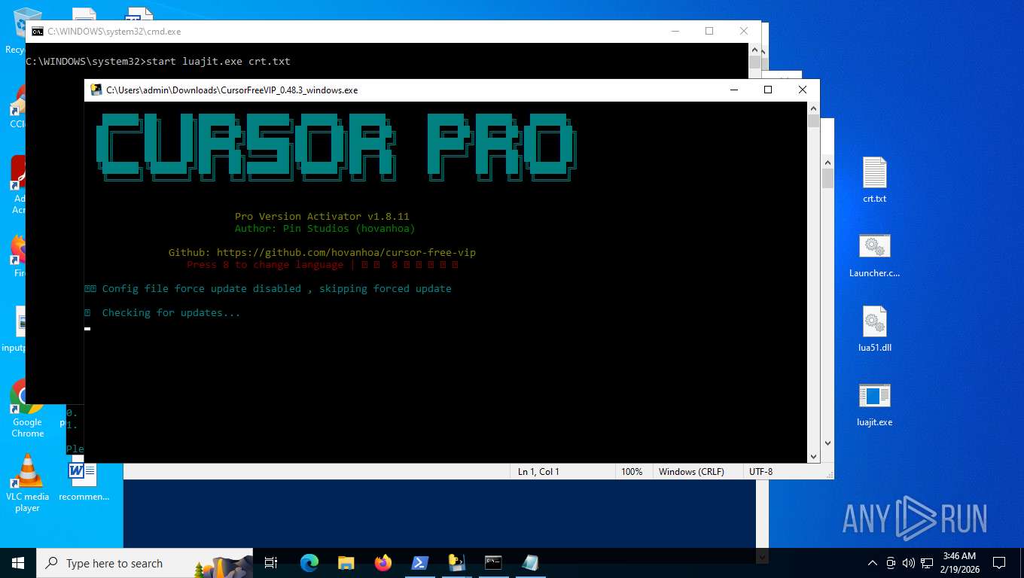Minimize the cmd.exe window
The image size is (1024, 578).
click(675, 31)
